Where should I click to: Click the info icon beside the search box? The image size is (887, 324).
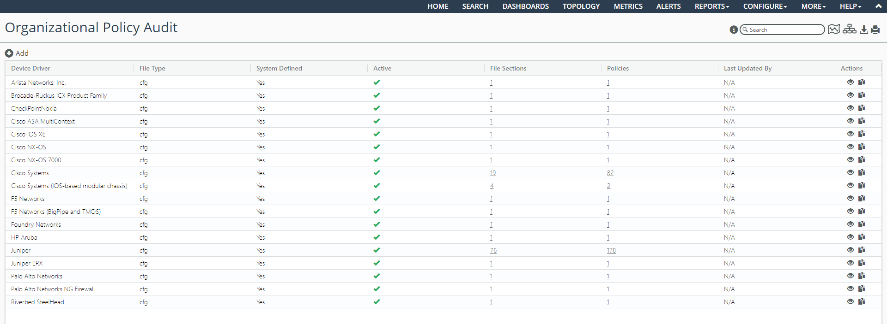(733, 29)
